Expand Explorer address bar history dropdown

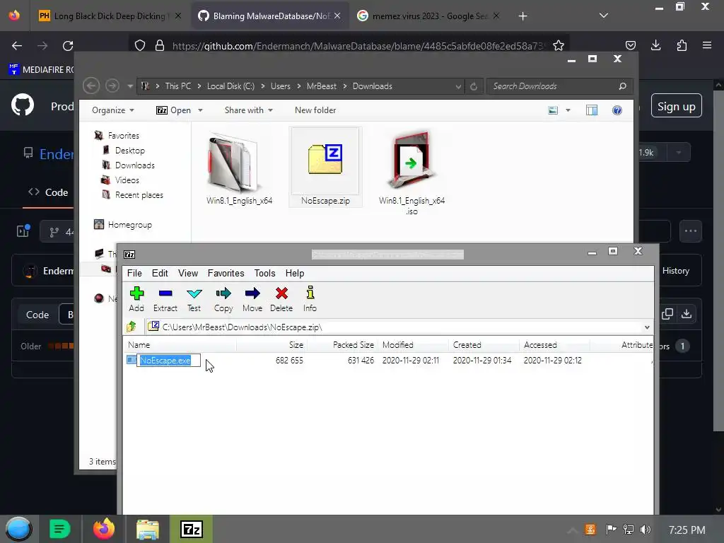pyautogui.click(x=458, y=86)
